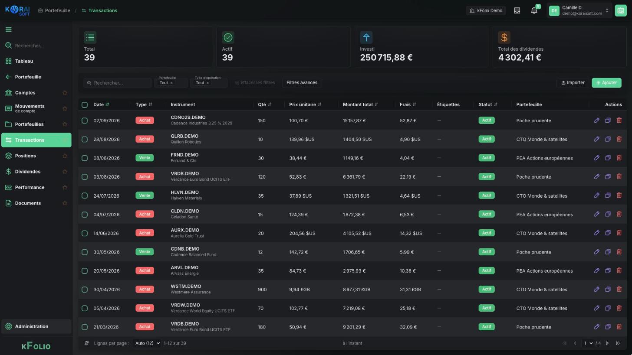This screenshot has height=355, width=632.
Task: Open the rows per page Auto (12) dropdown
Action: [x=146, y=343]
